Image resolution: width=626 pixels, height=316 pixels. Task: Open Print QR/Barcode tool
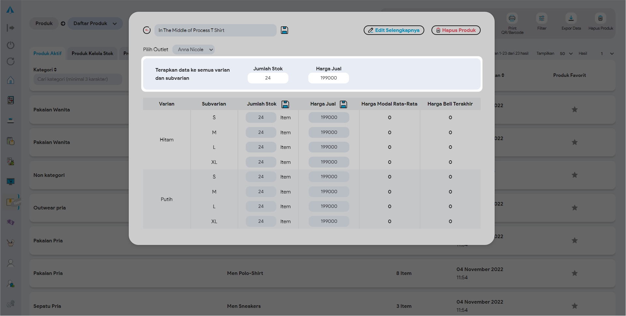(512, 19)
